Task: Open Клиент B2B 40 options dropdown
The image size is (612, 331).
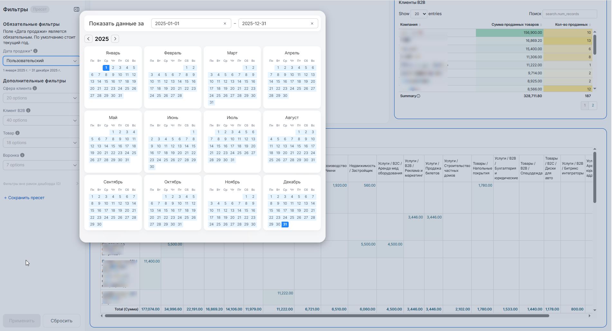Action: (41, 120)
